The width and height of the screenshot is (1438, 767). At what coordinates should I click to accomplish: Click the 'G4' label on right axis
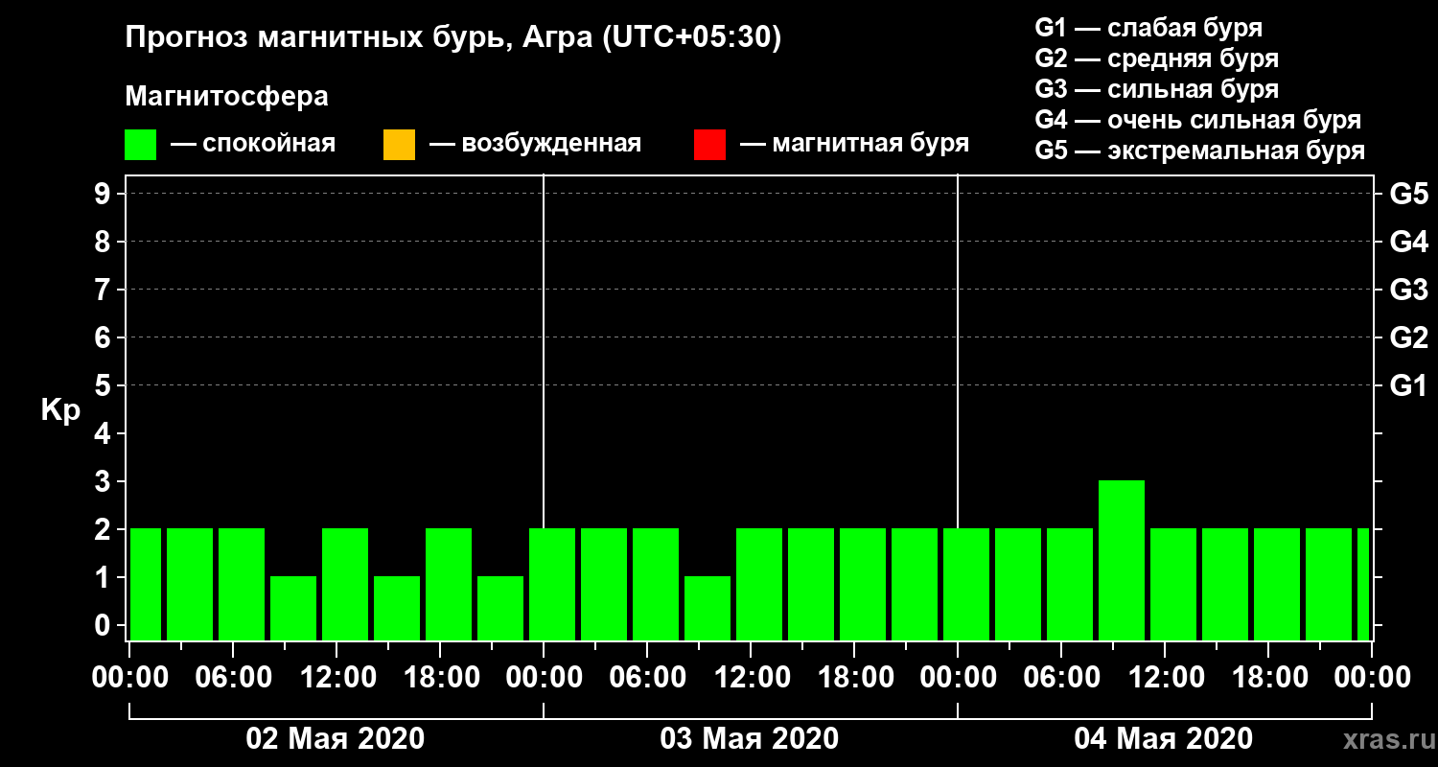tap(1408, 242)
